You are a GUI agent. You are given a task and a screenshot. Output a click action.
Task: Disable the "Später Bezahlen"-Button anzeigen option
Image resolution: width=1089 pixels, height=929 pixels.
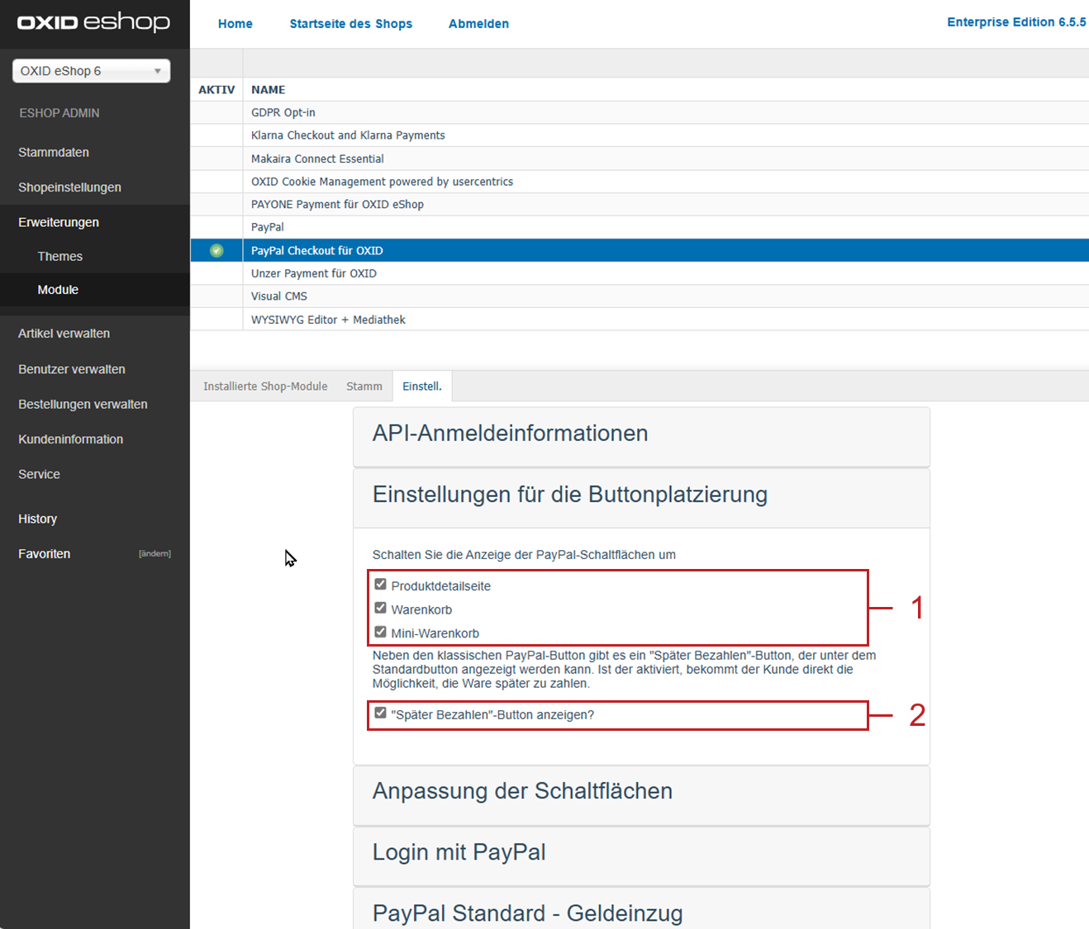[380, 713]
